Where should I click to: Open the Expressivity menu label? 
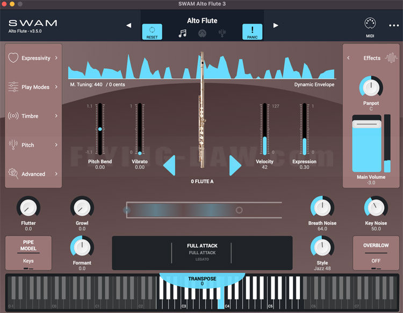36,58
